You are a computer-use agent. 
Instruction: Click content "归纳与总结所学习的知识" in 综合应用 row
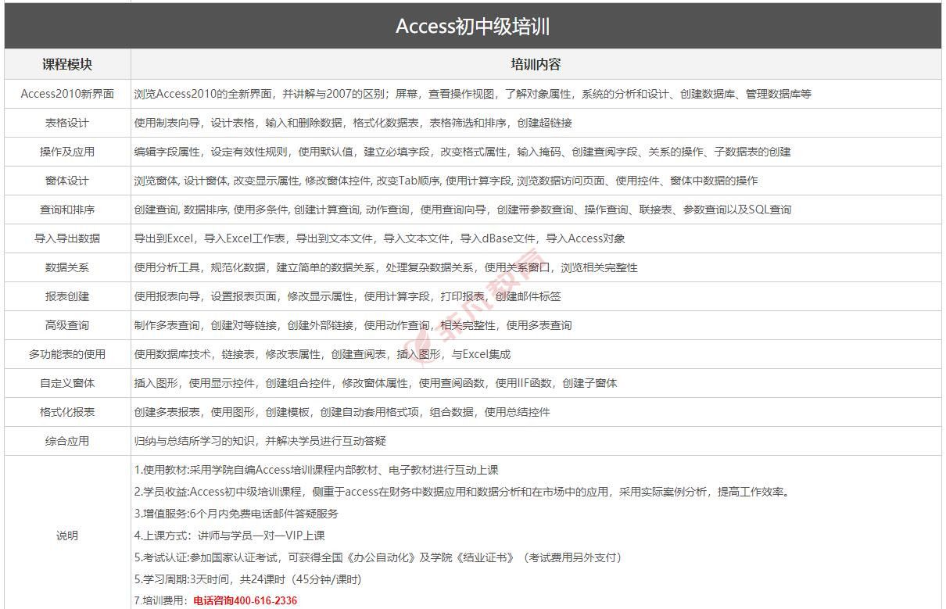click(x=260, y=441)
